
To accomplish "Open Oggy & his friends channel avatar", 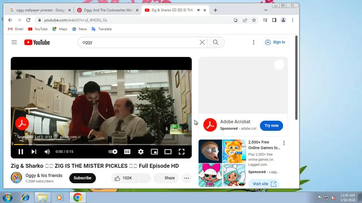I will pyautogui.click(x=16, y=178).
